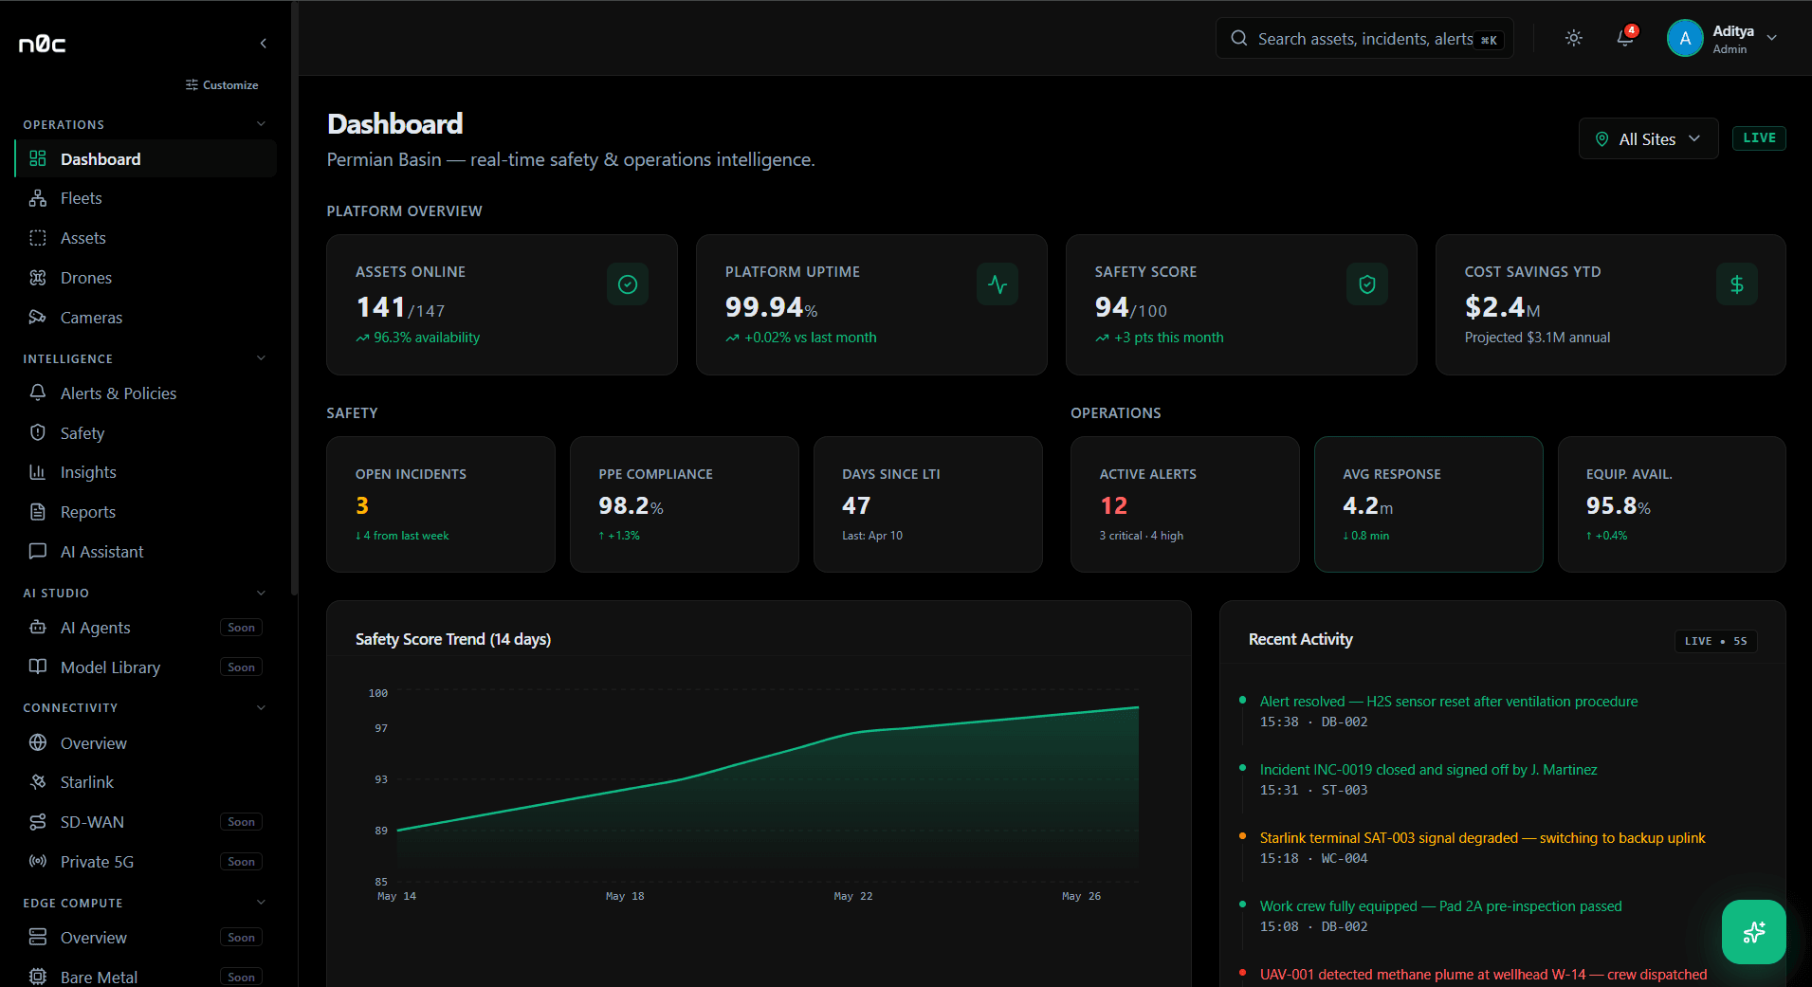Click the Edge Compute Overview server icon
This screenshot has height=987, width=1812.
(38, 937)
